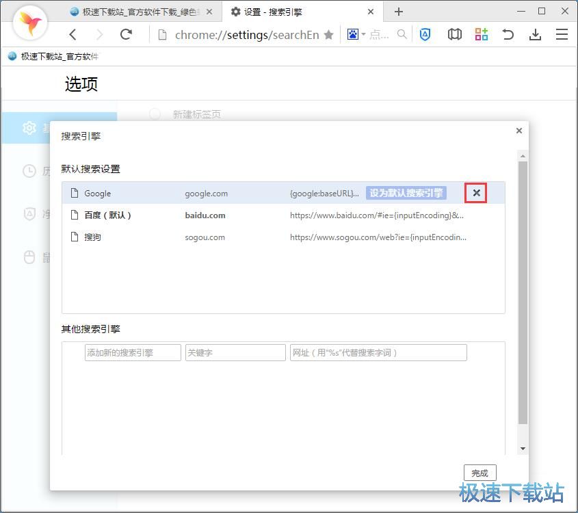Click the 关键字 input field
Image resolution: width=578 pixels, height=513 pixels.
(235, 352)
